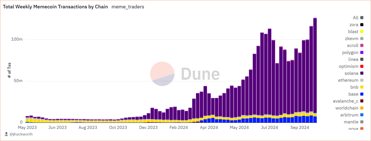Click the zora legend dot
The height and width of the screenshot is (141, 371).
(362, 25)
